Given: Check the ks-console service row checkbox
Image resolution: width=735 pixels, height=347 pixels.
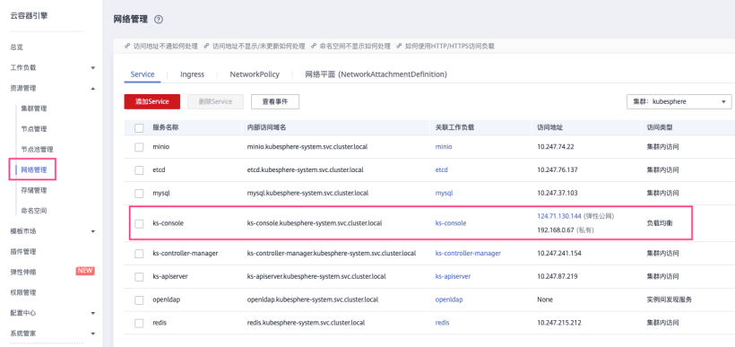Looking at the screenshot, I should pyautogui.click(x=139, y=223).
